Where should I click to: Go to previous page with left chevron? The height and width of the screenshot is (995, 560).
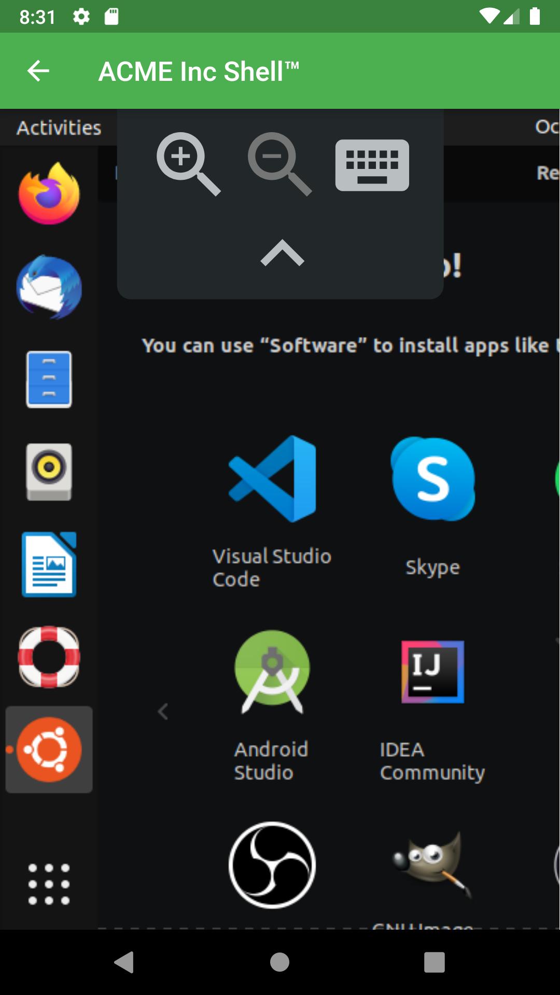163,712
